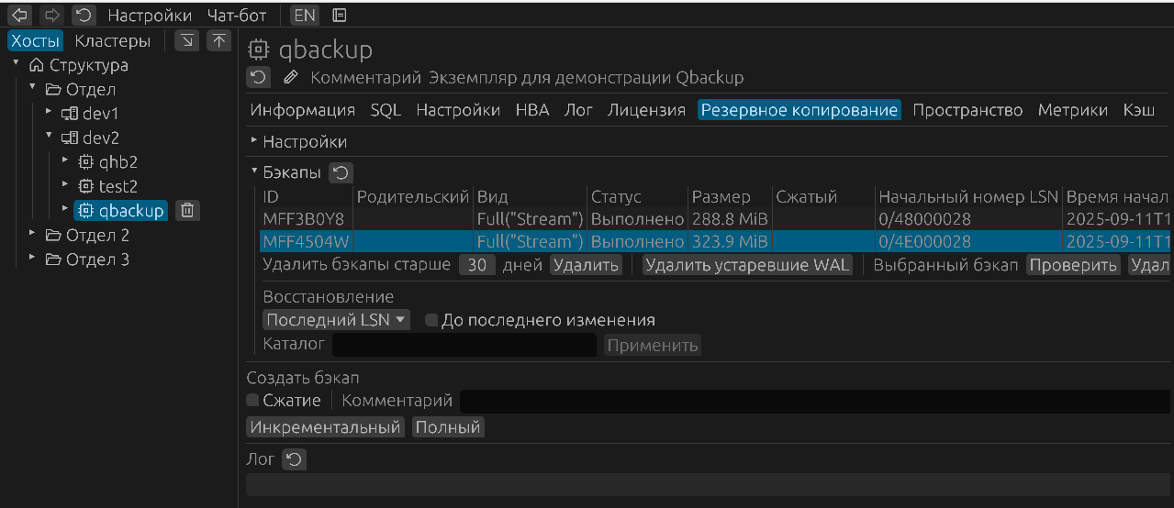The image size is (1174, 508).
Task: Click the Комментарий input field for new backup
Action: pyautogui.click(x=813, y=401)
